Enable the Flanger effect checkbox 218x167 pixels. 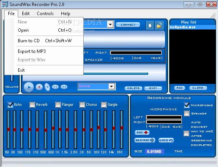pos(58,105)
